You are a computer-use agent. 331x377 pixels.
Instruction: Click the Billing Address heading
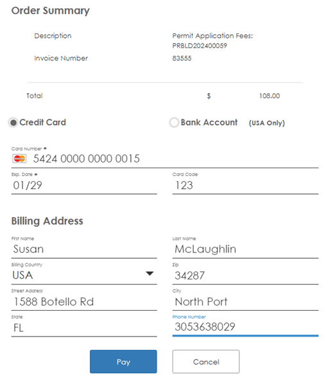(x=47, y=221)
